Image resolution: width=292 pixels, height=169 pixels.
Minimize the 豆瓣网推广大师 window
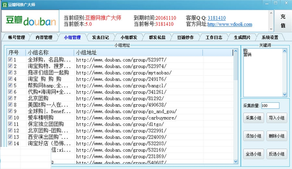267,3
